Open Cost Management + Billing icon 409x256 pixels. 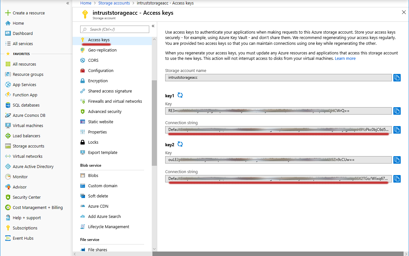pyautogui.click(x=8, y=207)
